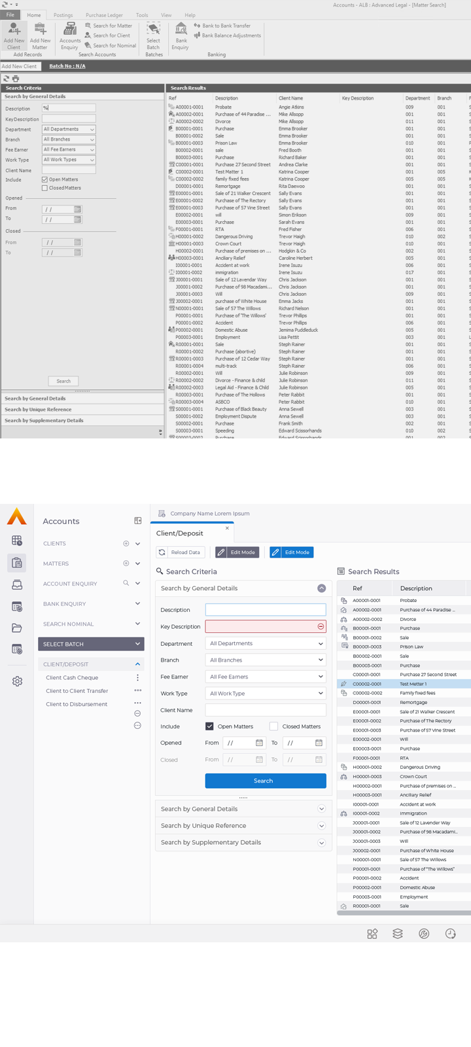471x1047 pixels.
Task: Click the clipboard icon in left sidebar
Action: [x=17, y=563]
